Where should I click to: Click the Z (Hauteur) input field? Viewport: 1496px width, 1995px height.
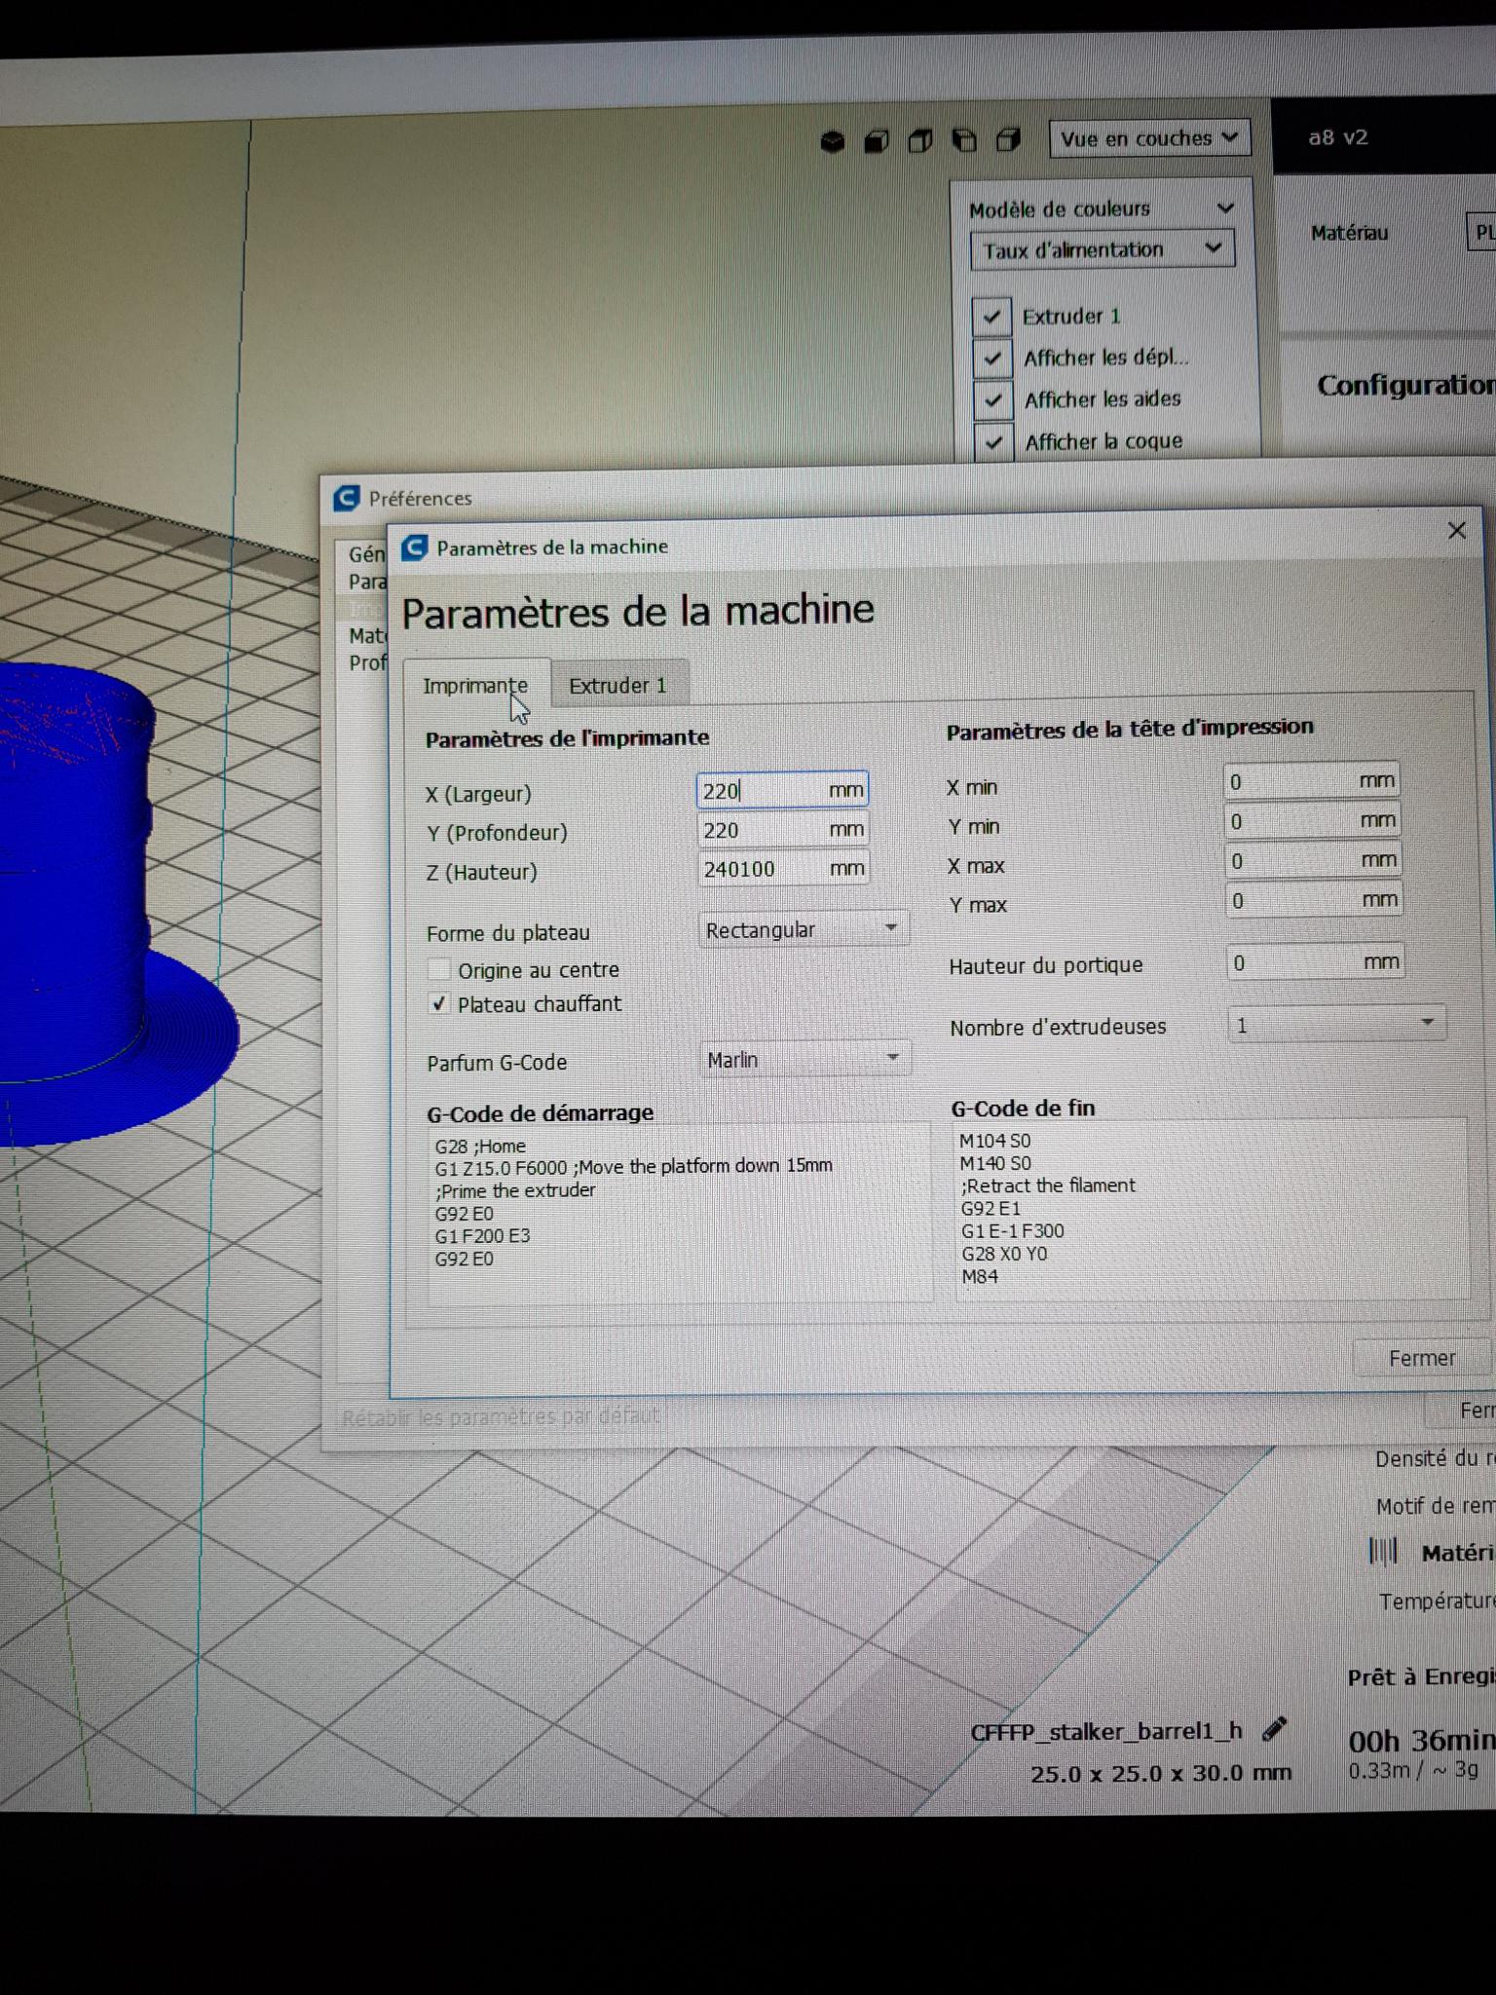[784, 869]
